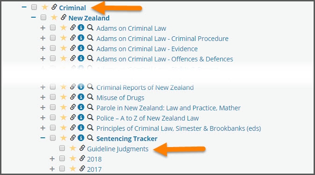
Task: Collapse the Criminal tree node
Action: [24, 7]
